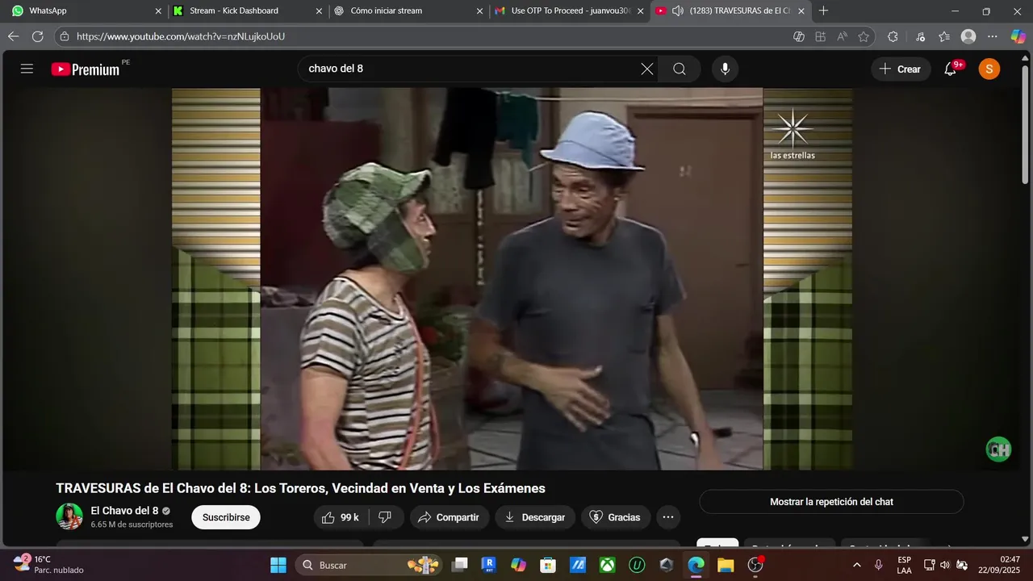Open the orange S account avatar
The image size is (1033, 581).
click(989, 69)
